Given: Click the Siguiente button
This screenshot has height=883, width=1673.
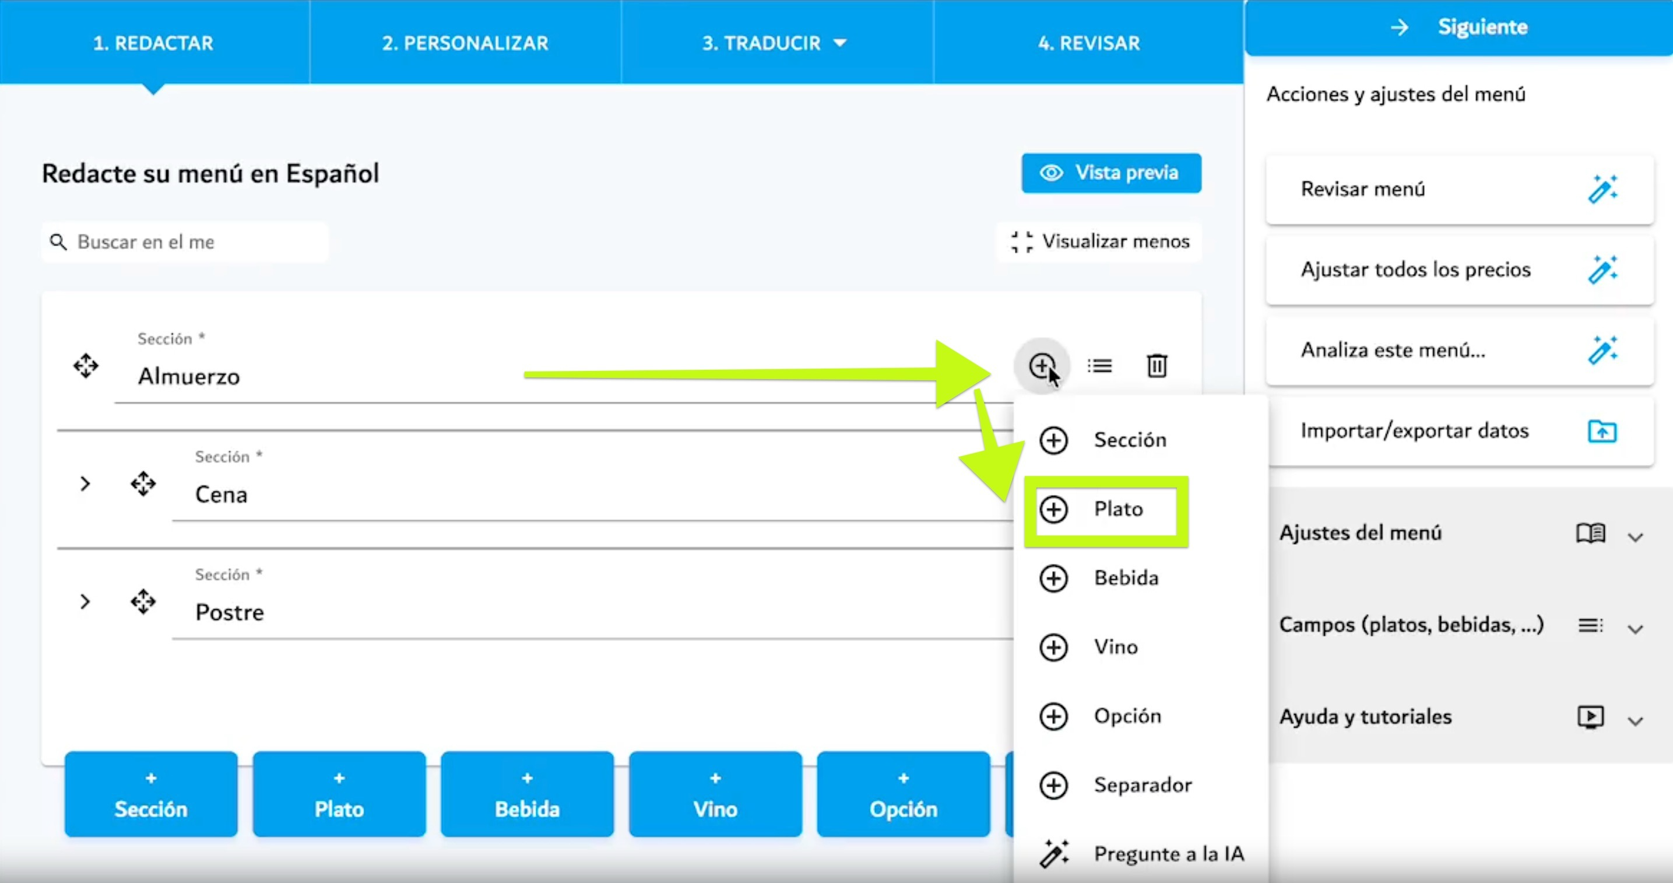Looking at the screenshot, I should [1458, 27].
